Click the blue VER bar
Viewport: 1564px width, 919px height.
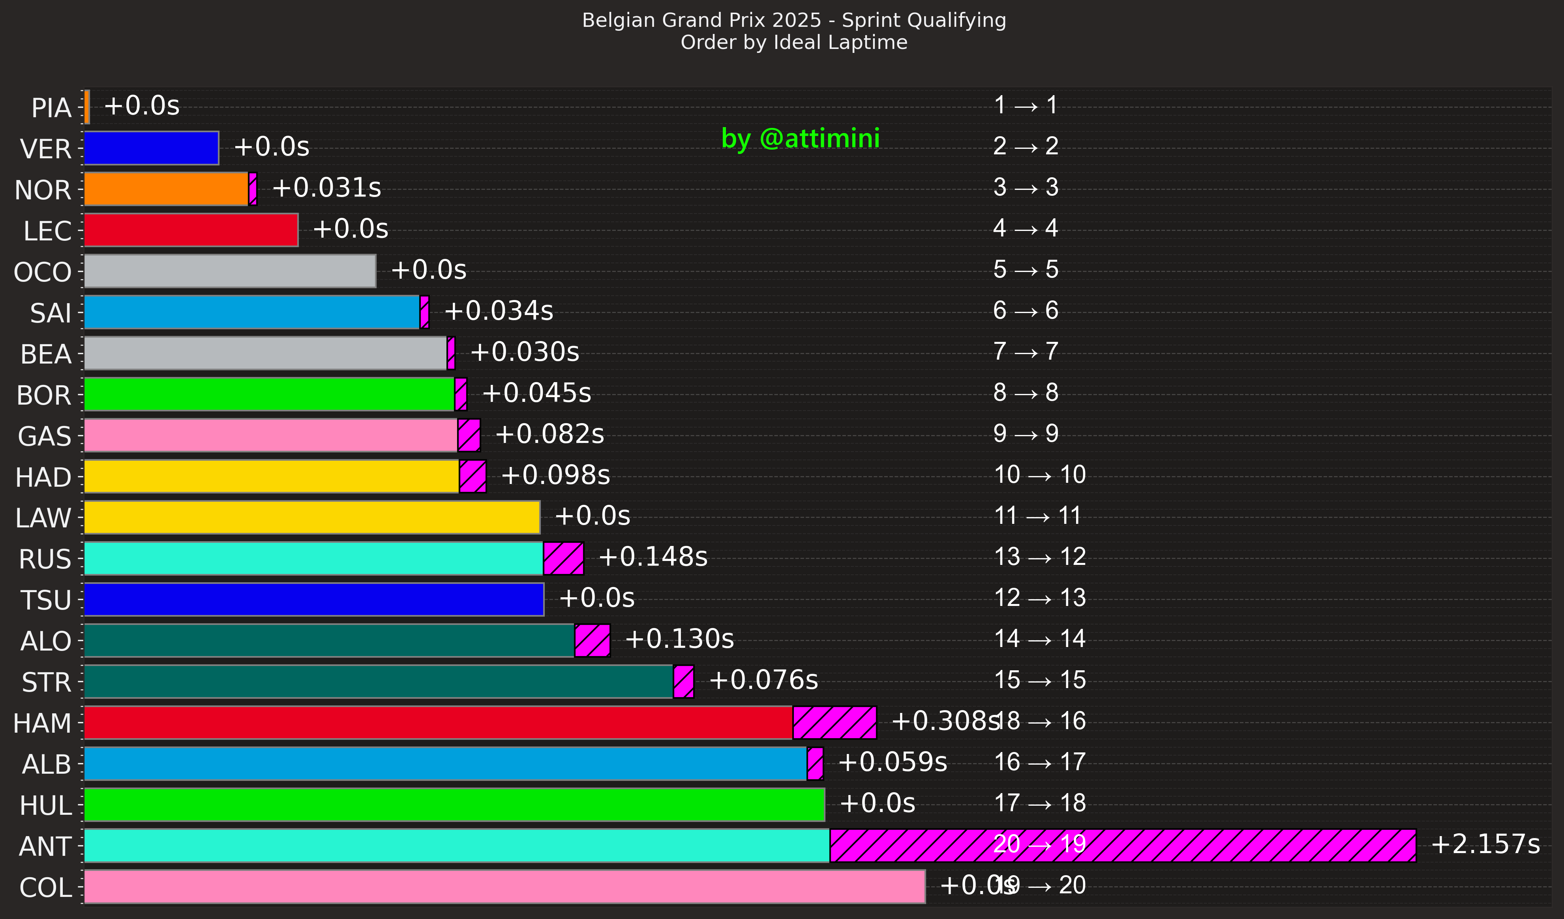[x=151, y=148]
